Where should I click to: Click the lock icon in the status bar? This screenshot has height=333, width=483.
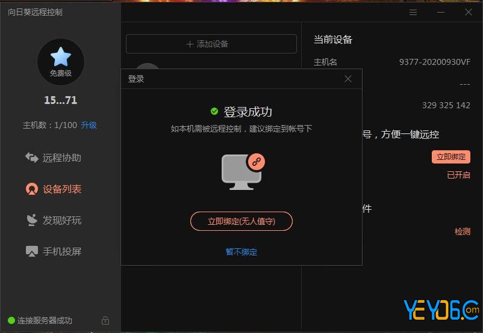click(105, 320)
